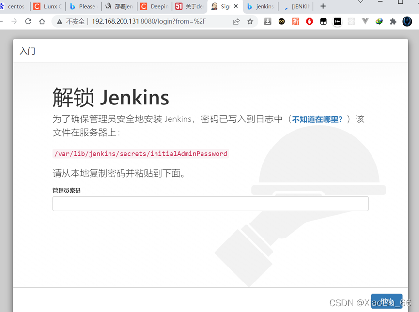Bookmark this page with the star icon

[x=250, y=21]
